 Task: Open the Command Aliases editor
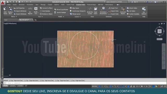point(123,11)
